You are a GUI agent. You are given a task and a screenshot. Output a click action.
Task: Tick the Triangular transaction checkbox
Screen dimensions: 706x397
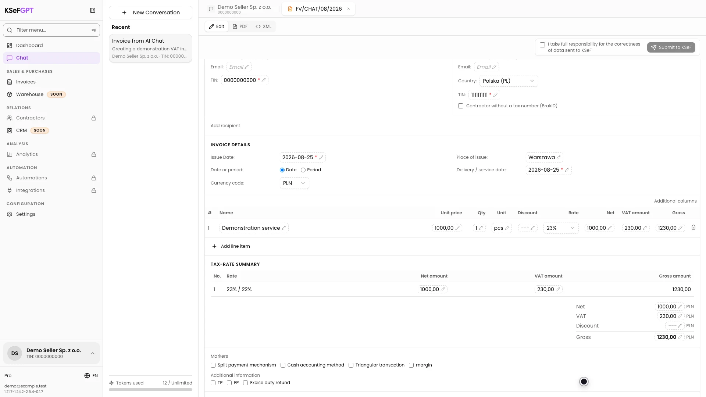pyautogui.click(x=351, y=365)
